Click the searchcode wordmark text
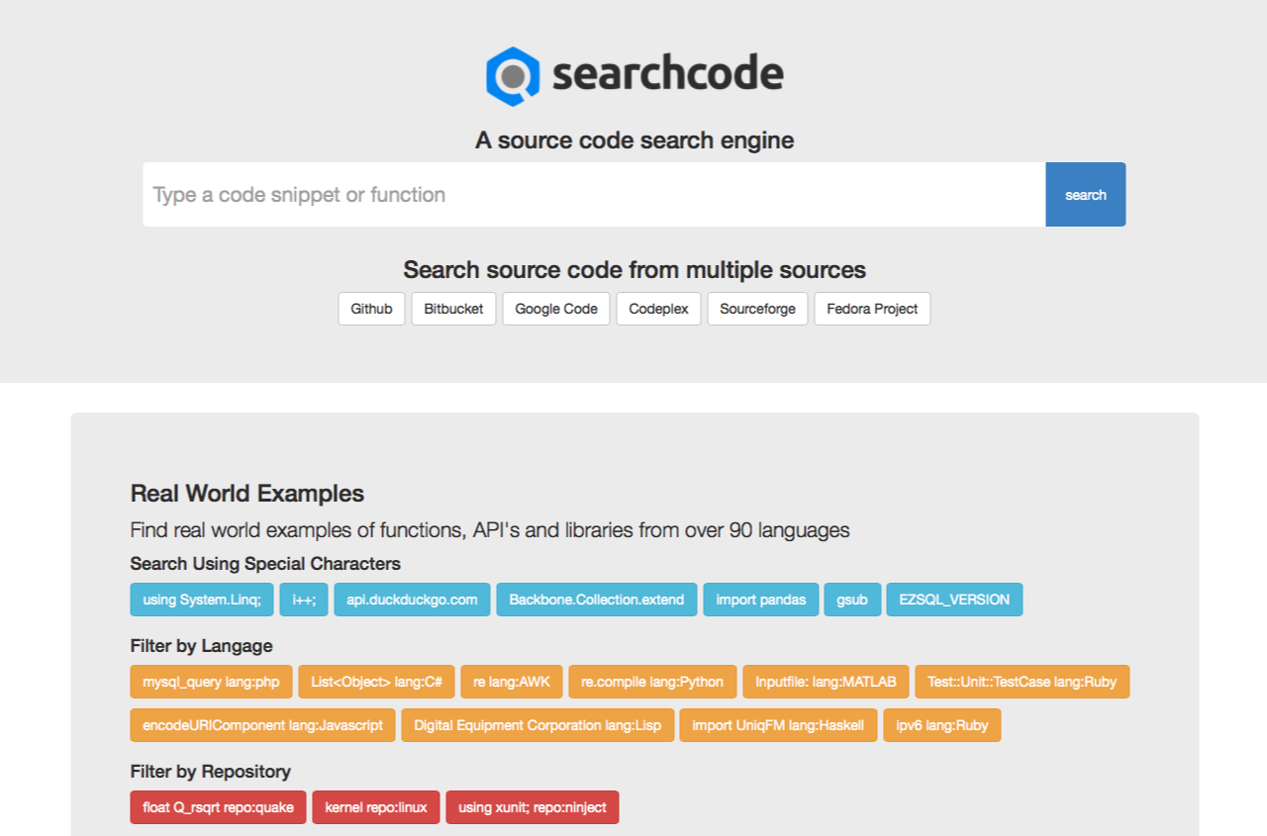The image size is (1267, 836). click(x=668, y=74)
